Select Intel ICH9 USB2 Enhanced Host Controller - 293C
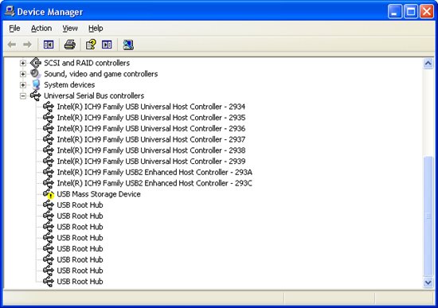The image size is (438, 308). (154, 183)
